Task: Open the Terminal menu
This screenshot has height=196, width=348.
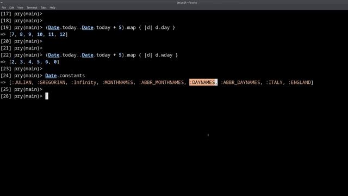Action: click(32, 8)
